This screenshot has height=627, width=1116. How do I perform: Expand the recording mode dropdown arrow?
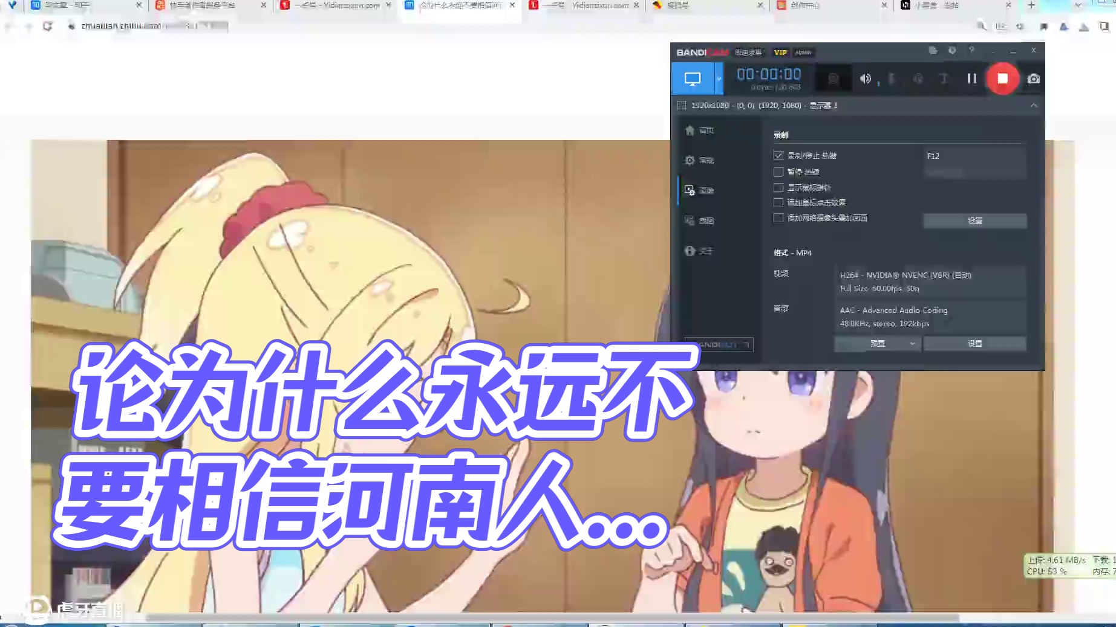[719, 79]
